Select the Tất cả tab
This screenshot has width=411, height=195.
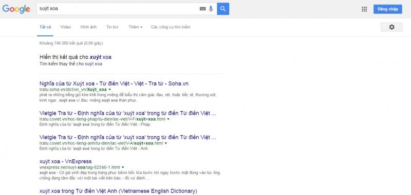45,27
